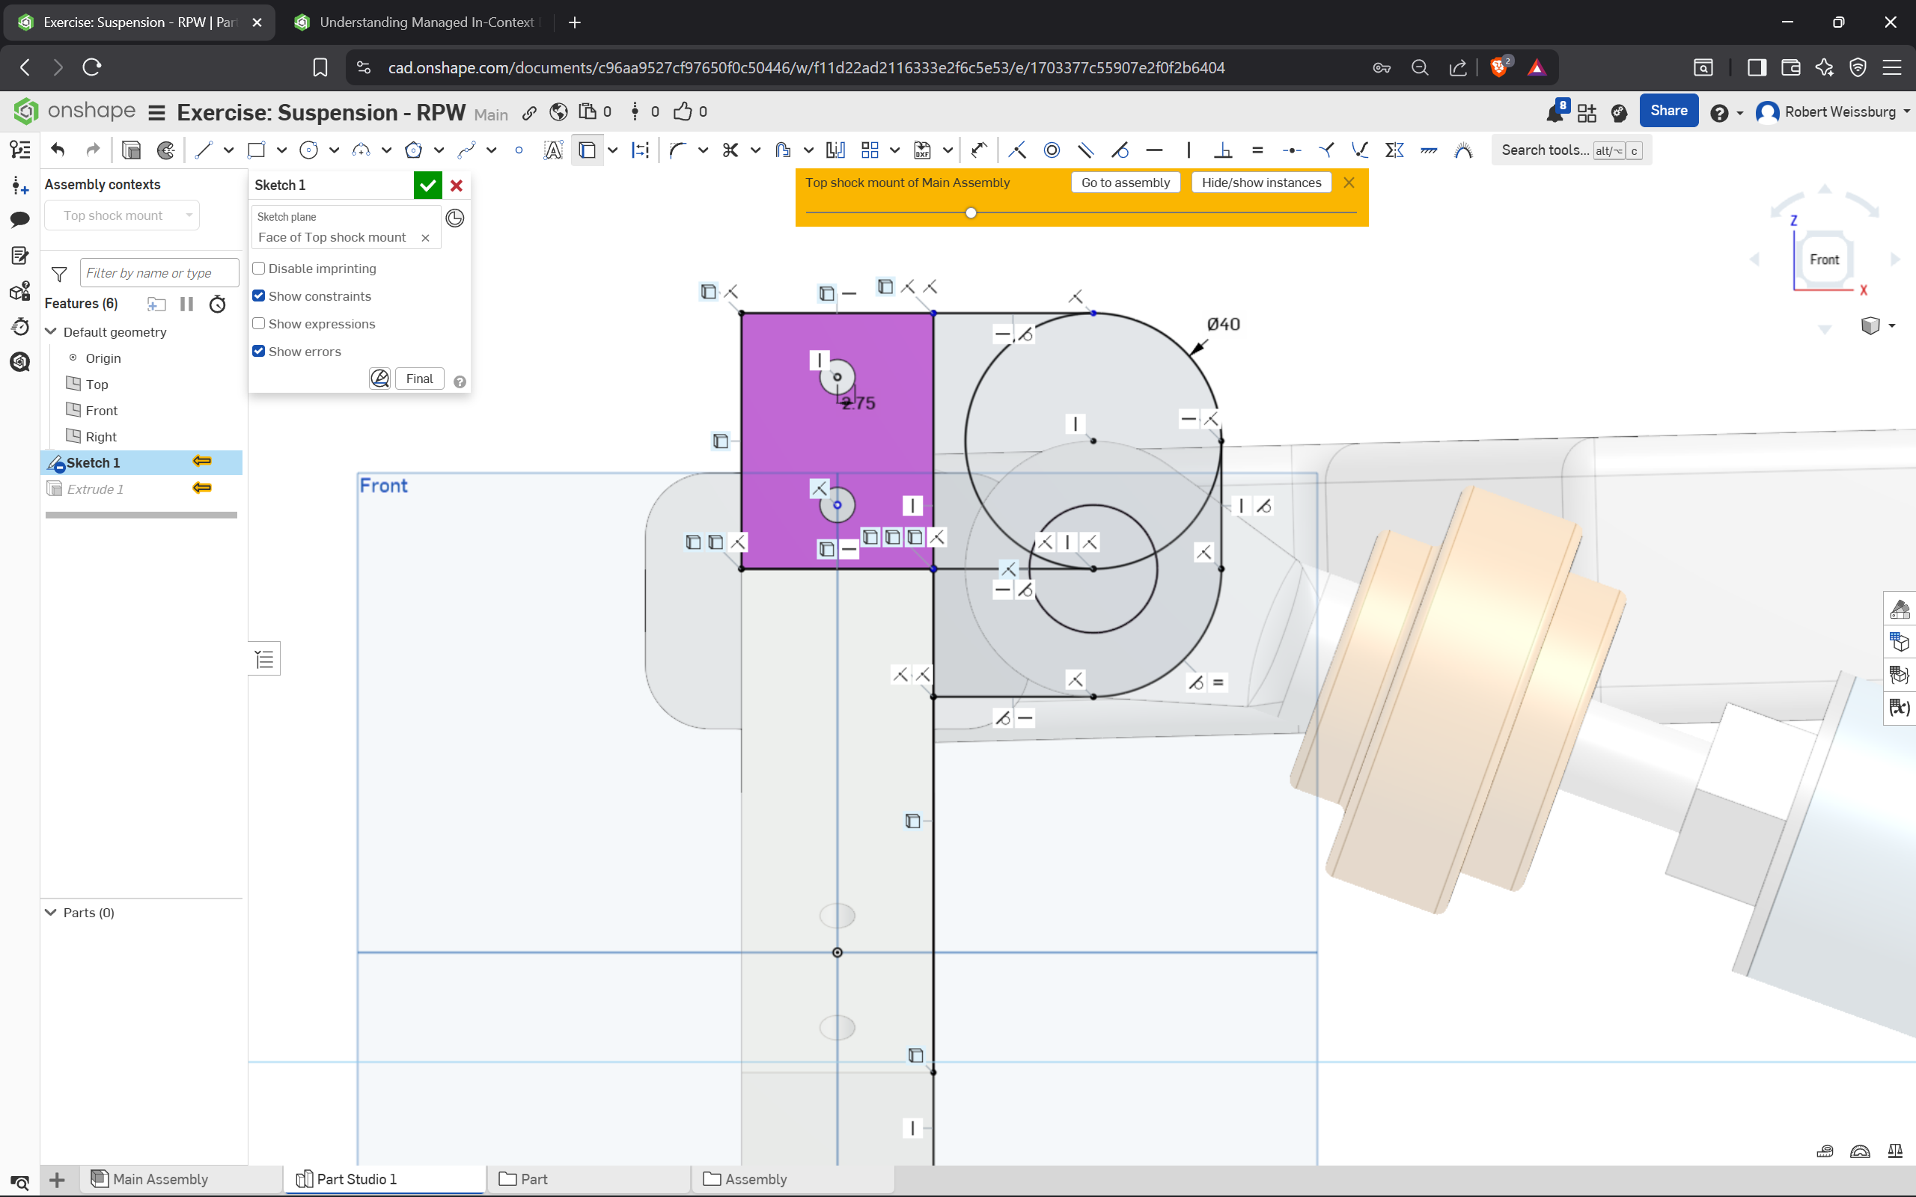Apply the Equal constraint tool
The width and height of the screenshot is (1916, 1197).
tap(1257, 150)
